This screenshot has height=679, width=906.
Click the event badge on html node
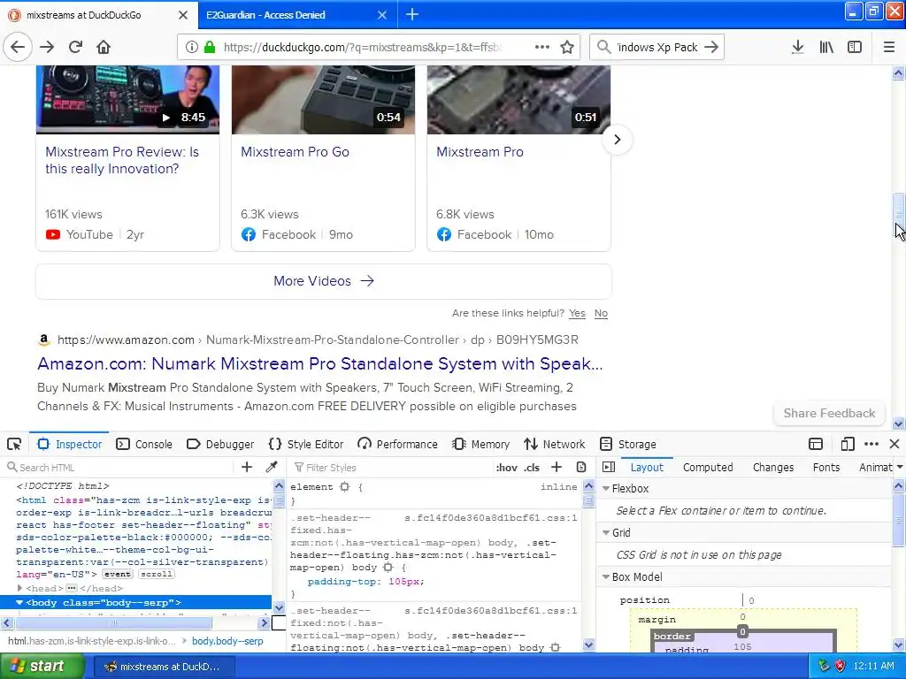tap(118, 574)
